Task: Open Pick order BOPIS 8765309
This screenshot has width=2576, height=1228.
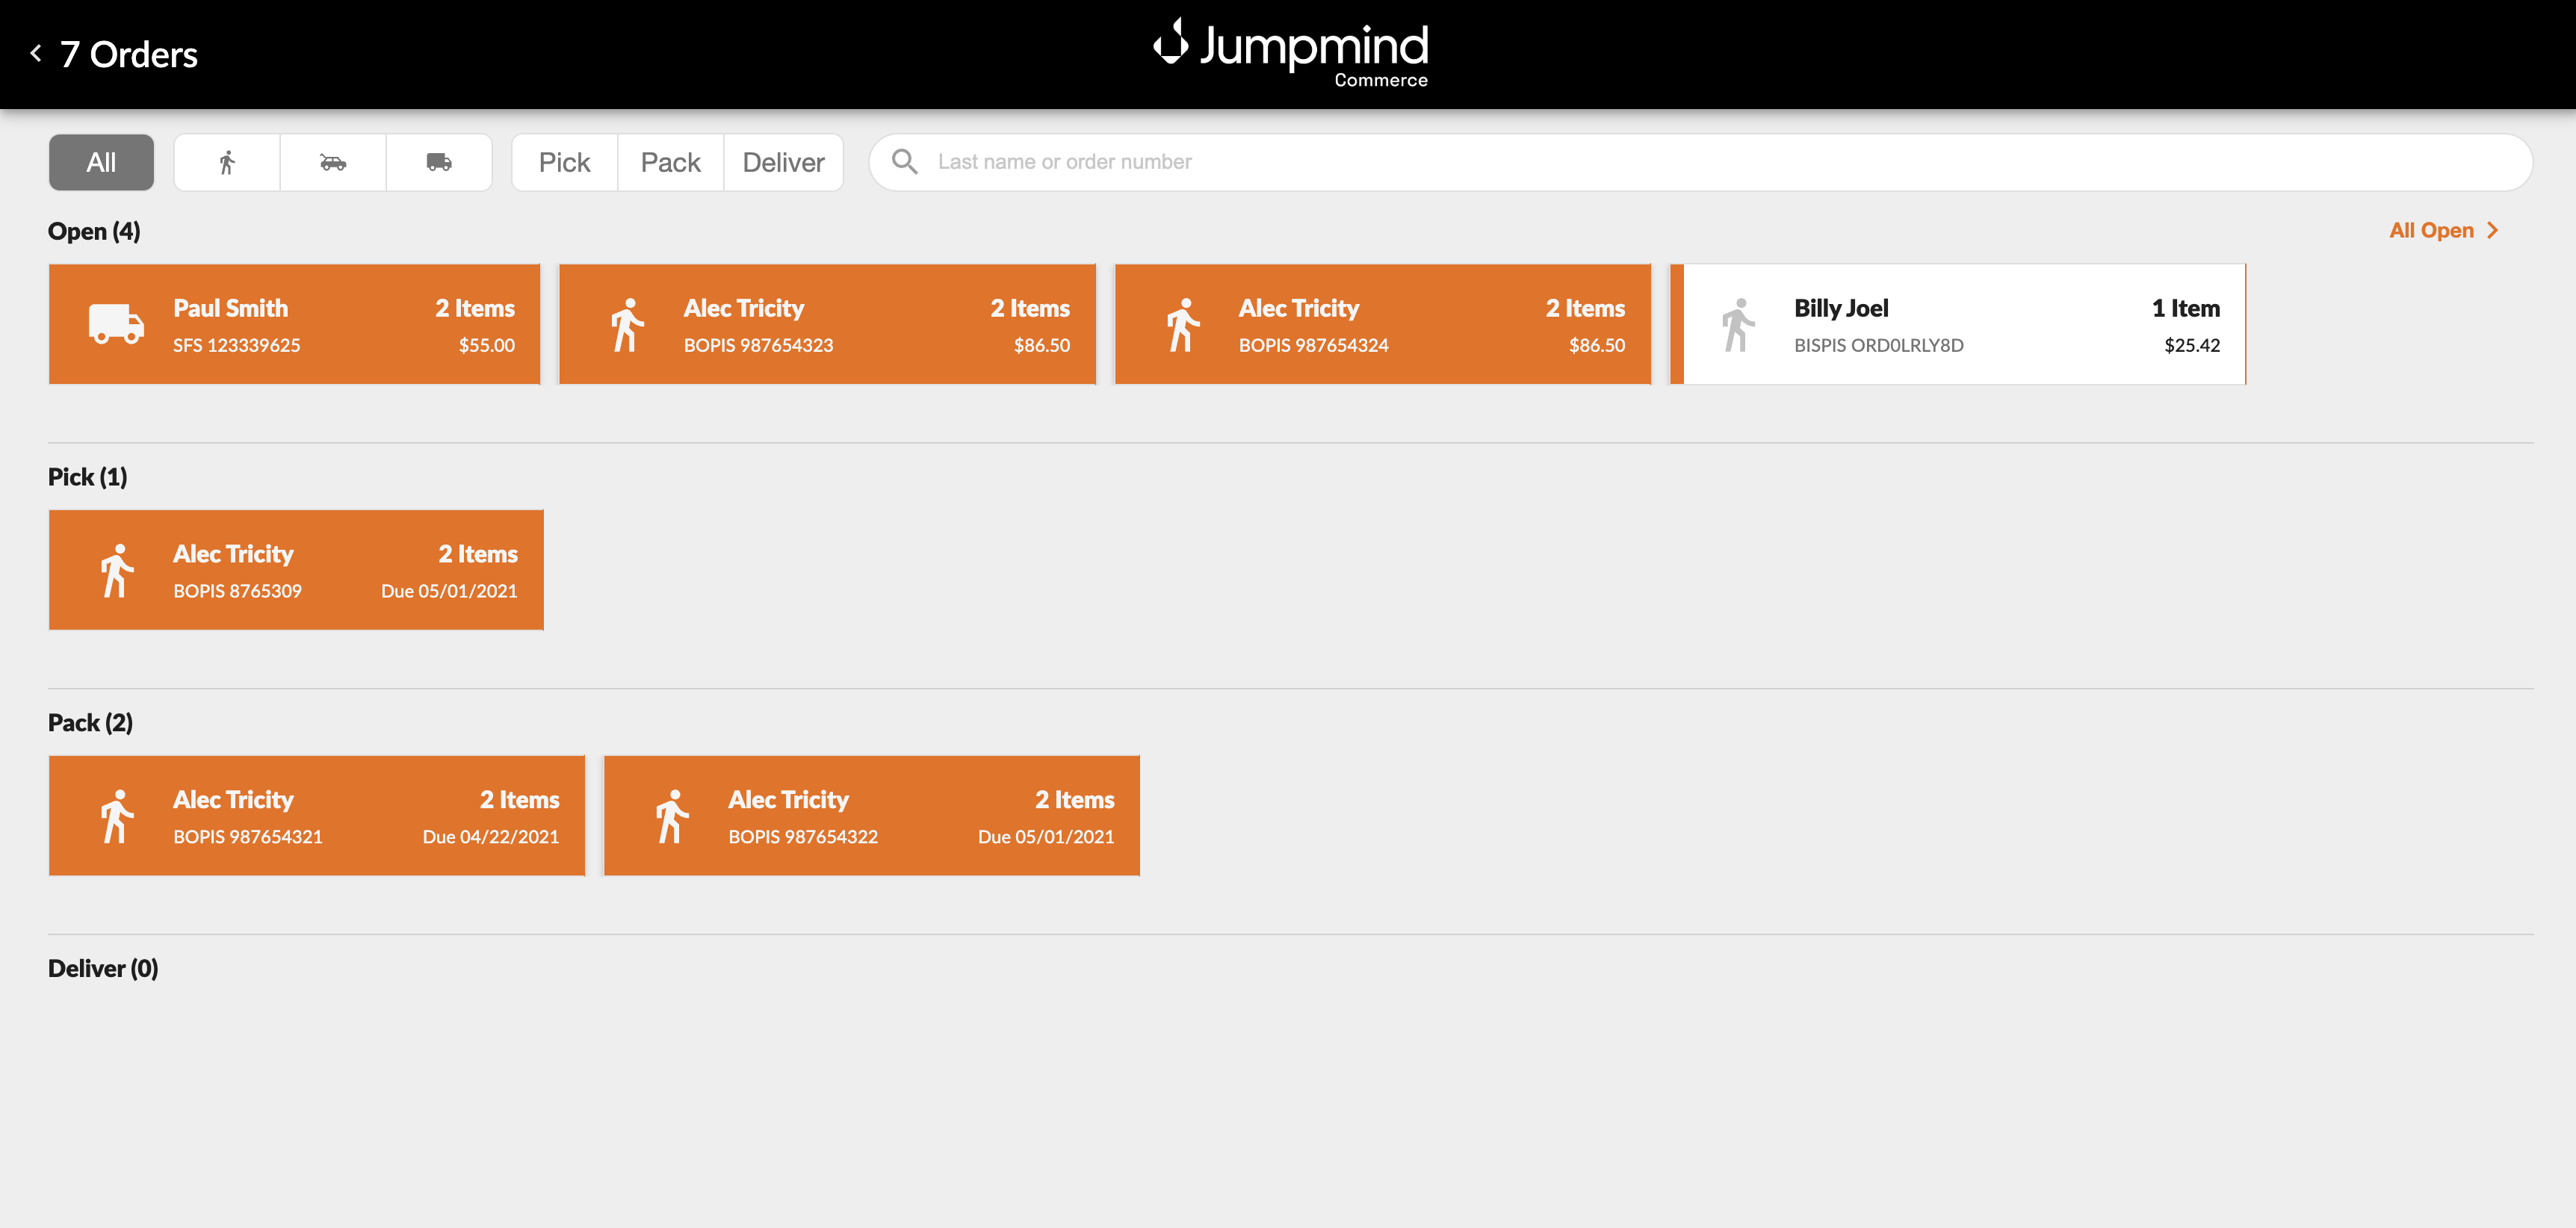Action: pos(296,570)
